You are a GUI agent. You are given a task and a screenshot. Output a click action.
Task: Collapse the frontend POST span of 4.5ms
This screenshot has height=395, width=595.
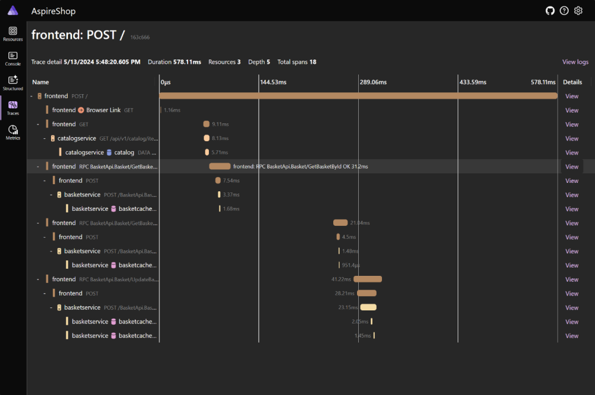pyautogui.click(x=45, y=237)
